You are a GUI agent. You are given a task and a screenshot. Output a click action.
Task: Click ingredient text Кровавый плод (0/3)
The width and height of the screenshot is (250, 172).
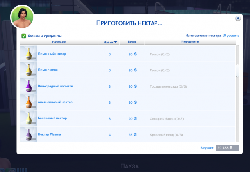[166, 135]
